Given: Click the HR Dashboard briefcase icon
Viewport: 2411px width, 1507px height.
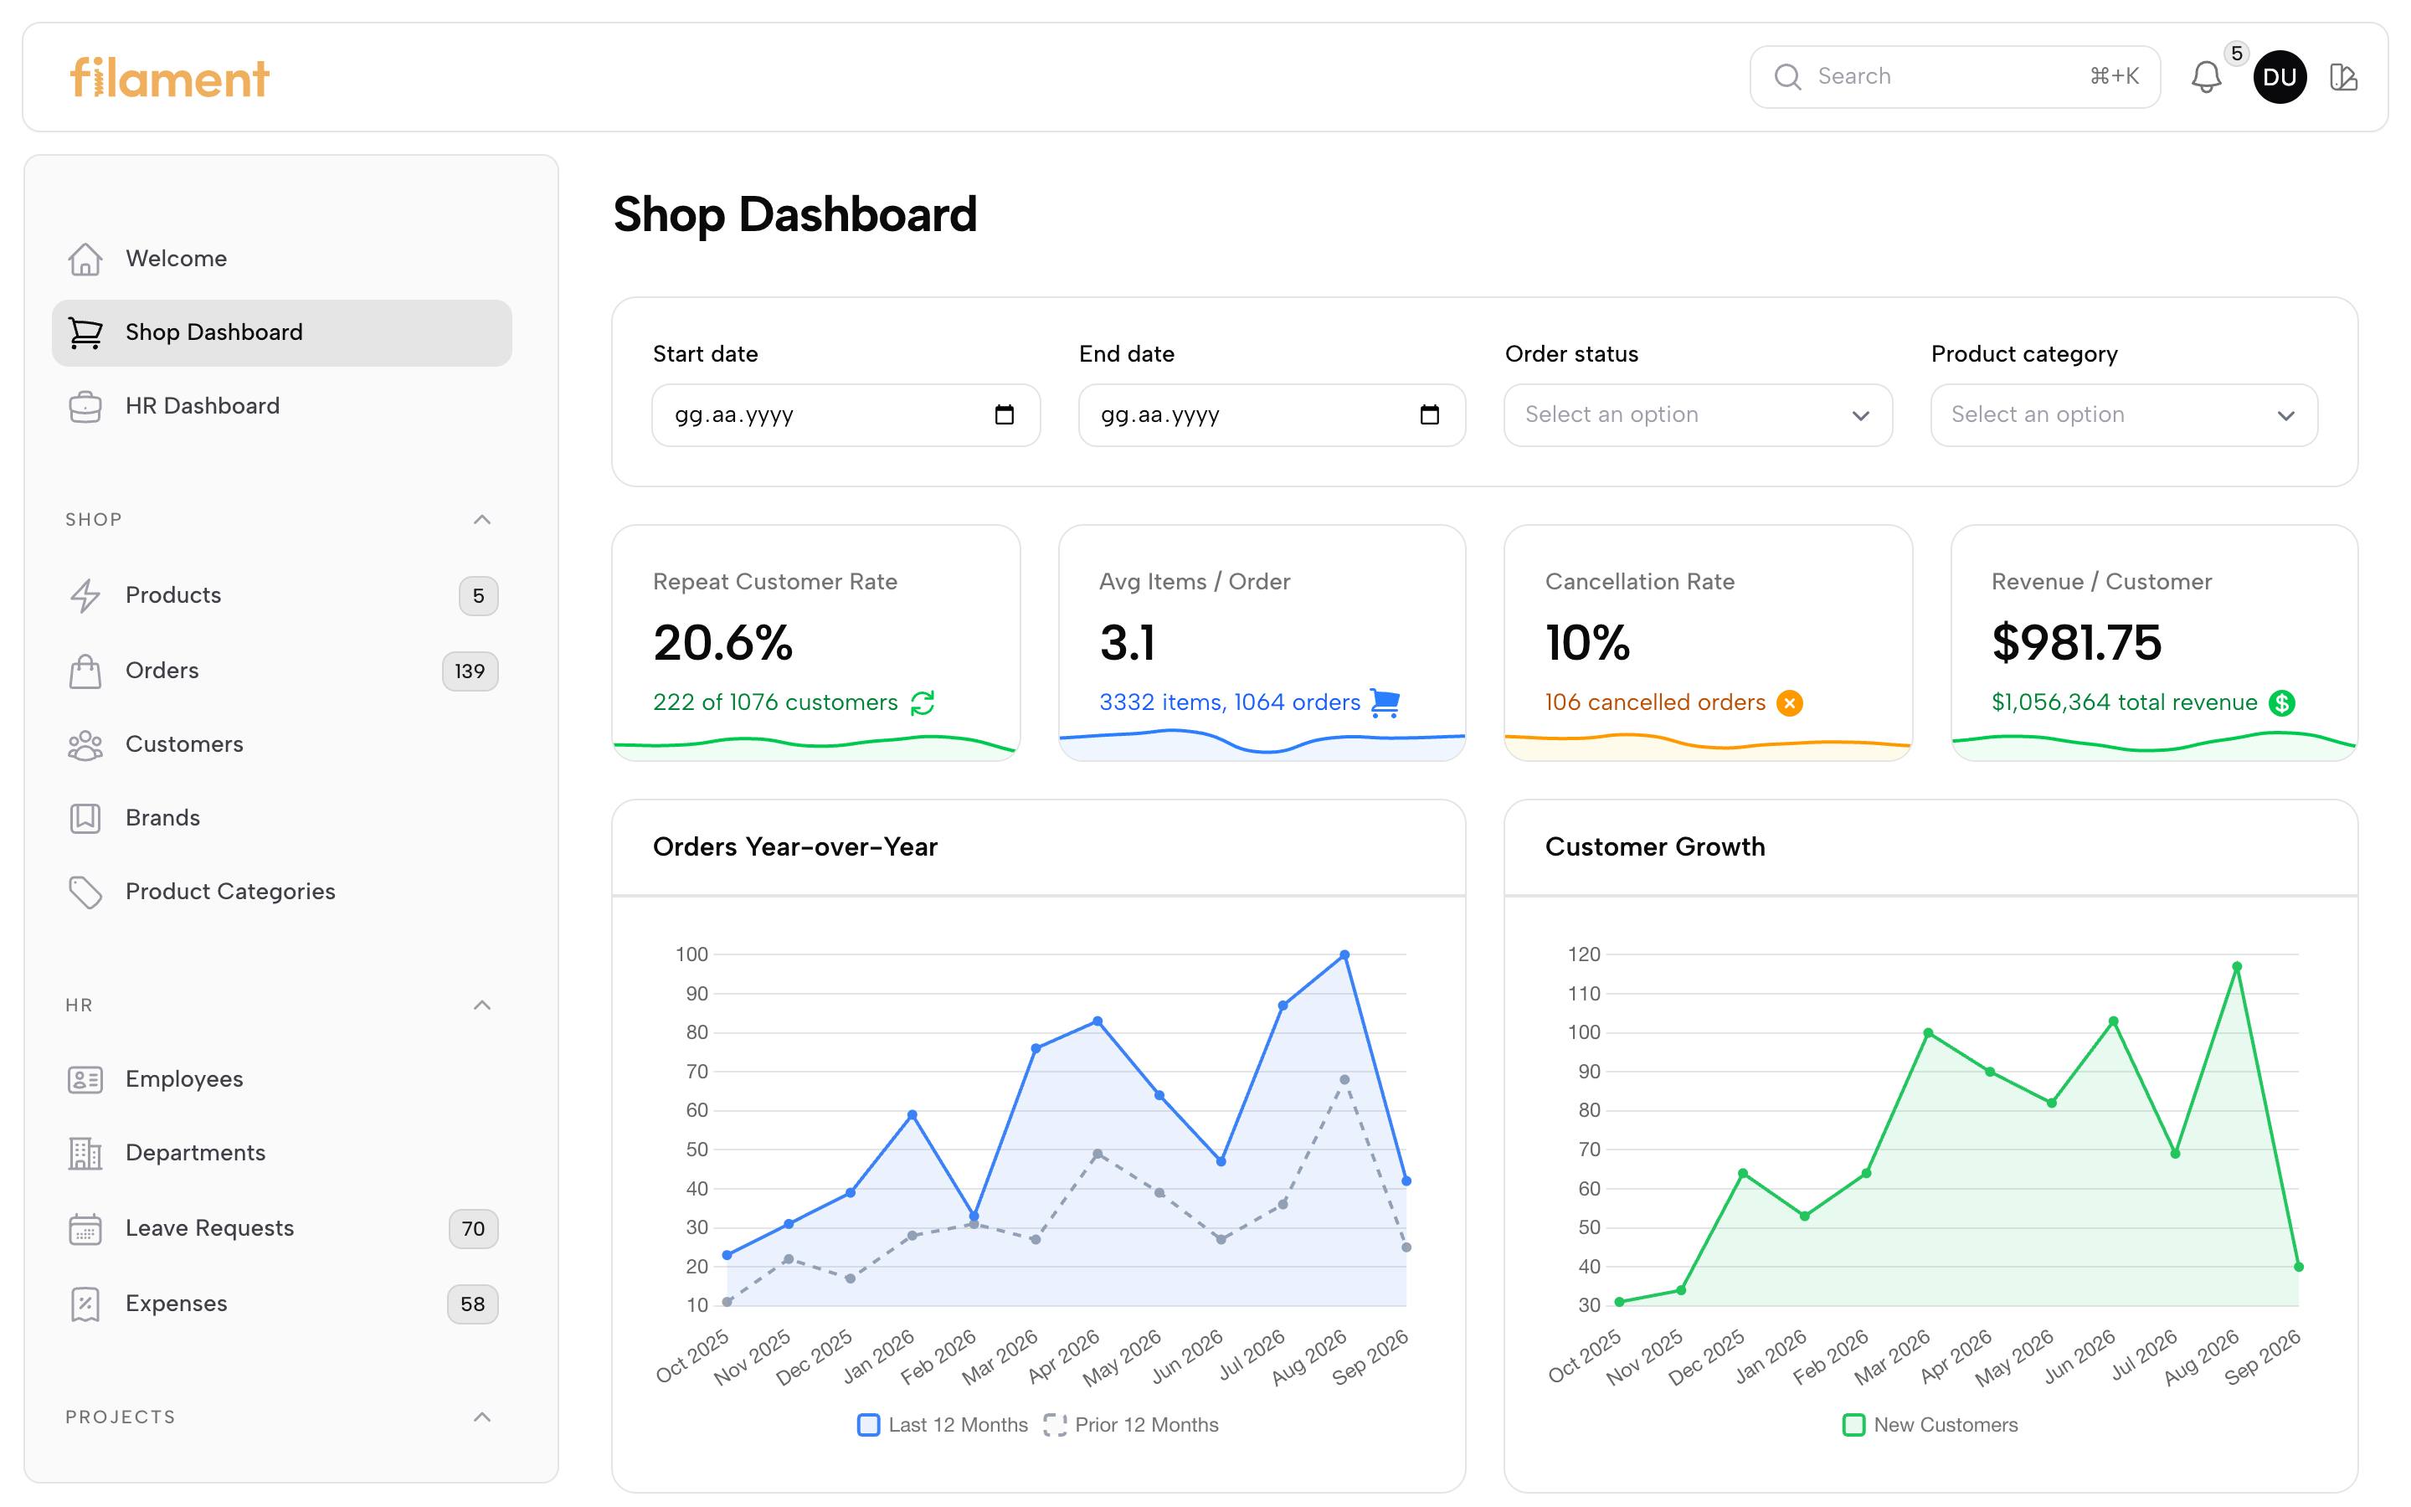Looking at the screenshot, I should coord(85,406).
